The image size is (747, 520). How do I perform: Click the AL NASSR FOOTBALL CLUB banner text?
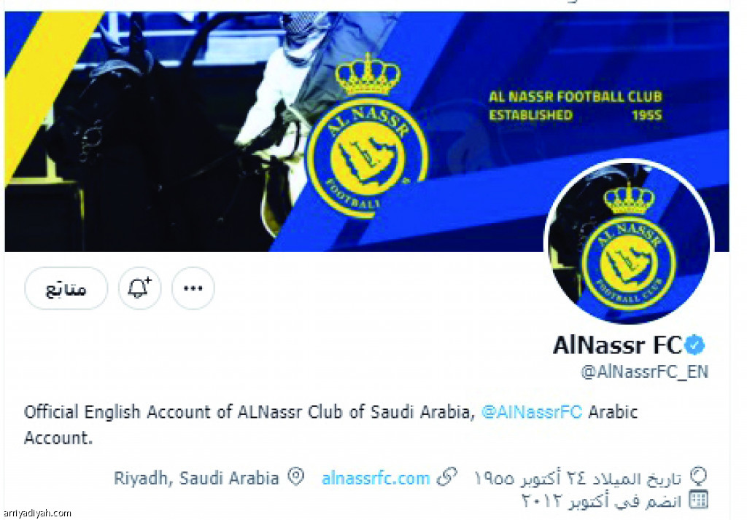coord(576,97)
